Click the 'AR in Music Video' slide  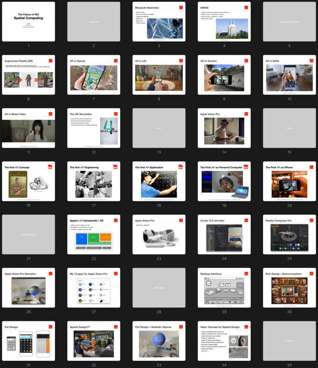pos(28,128)
